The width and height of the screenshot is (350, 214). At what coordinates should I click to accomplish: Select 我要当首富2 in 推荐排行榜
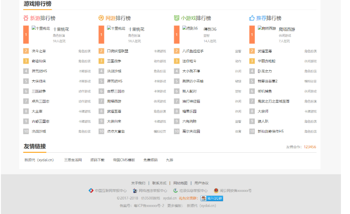267,81
